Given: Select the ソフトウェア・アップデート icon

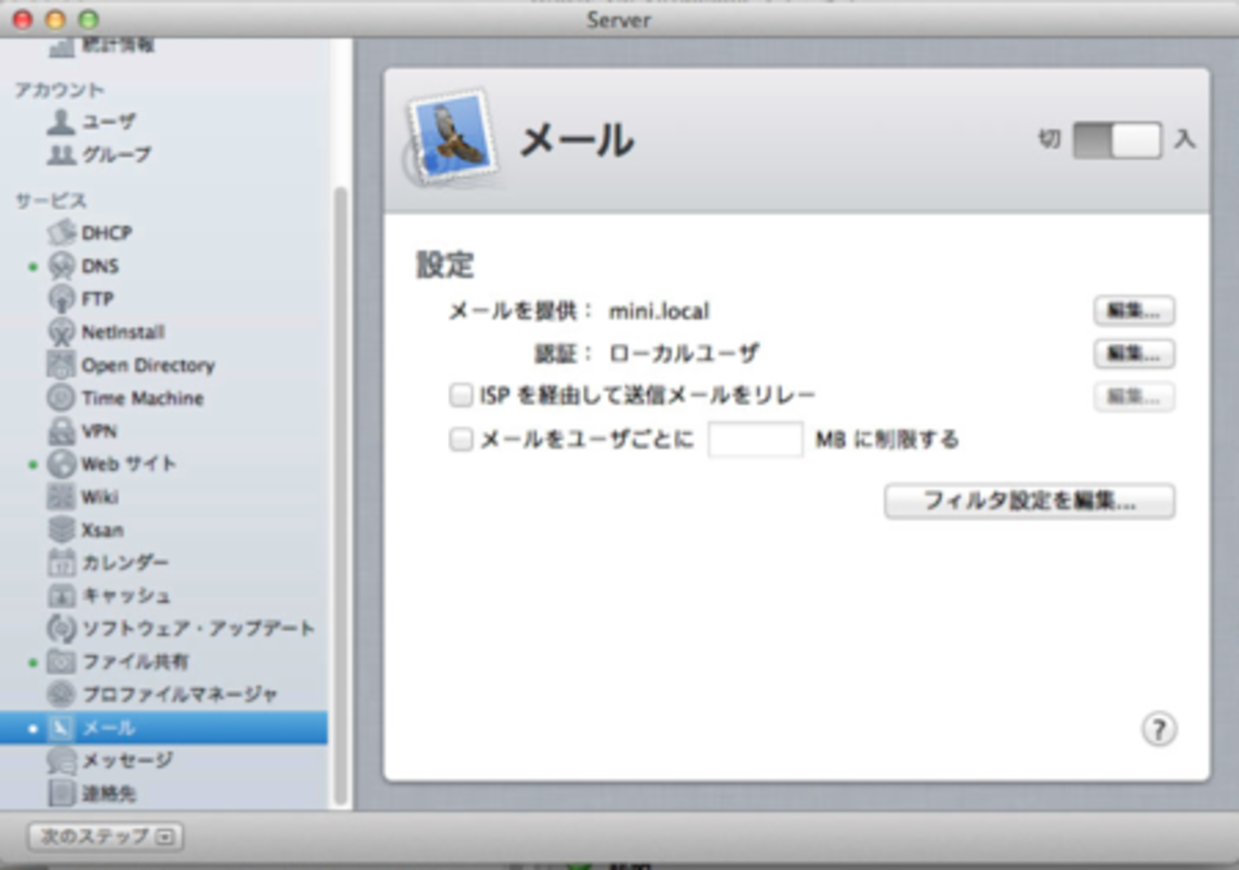Looking at the screenshot, I should [x=61, y=629].
